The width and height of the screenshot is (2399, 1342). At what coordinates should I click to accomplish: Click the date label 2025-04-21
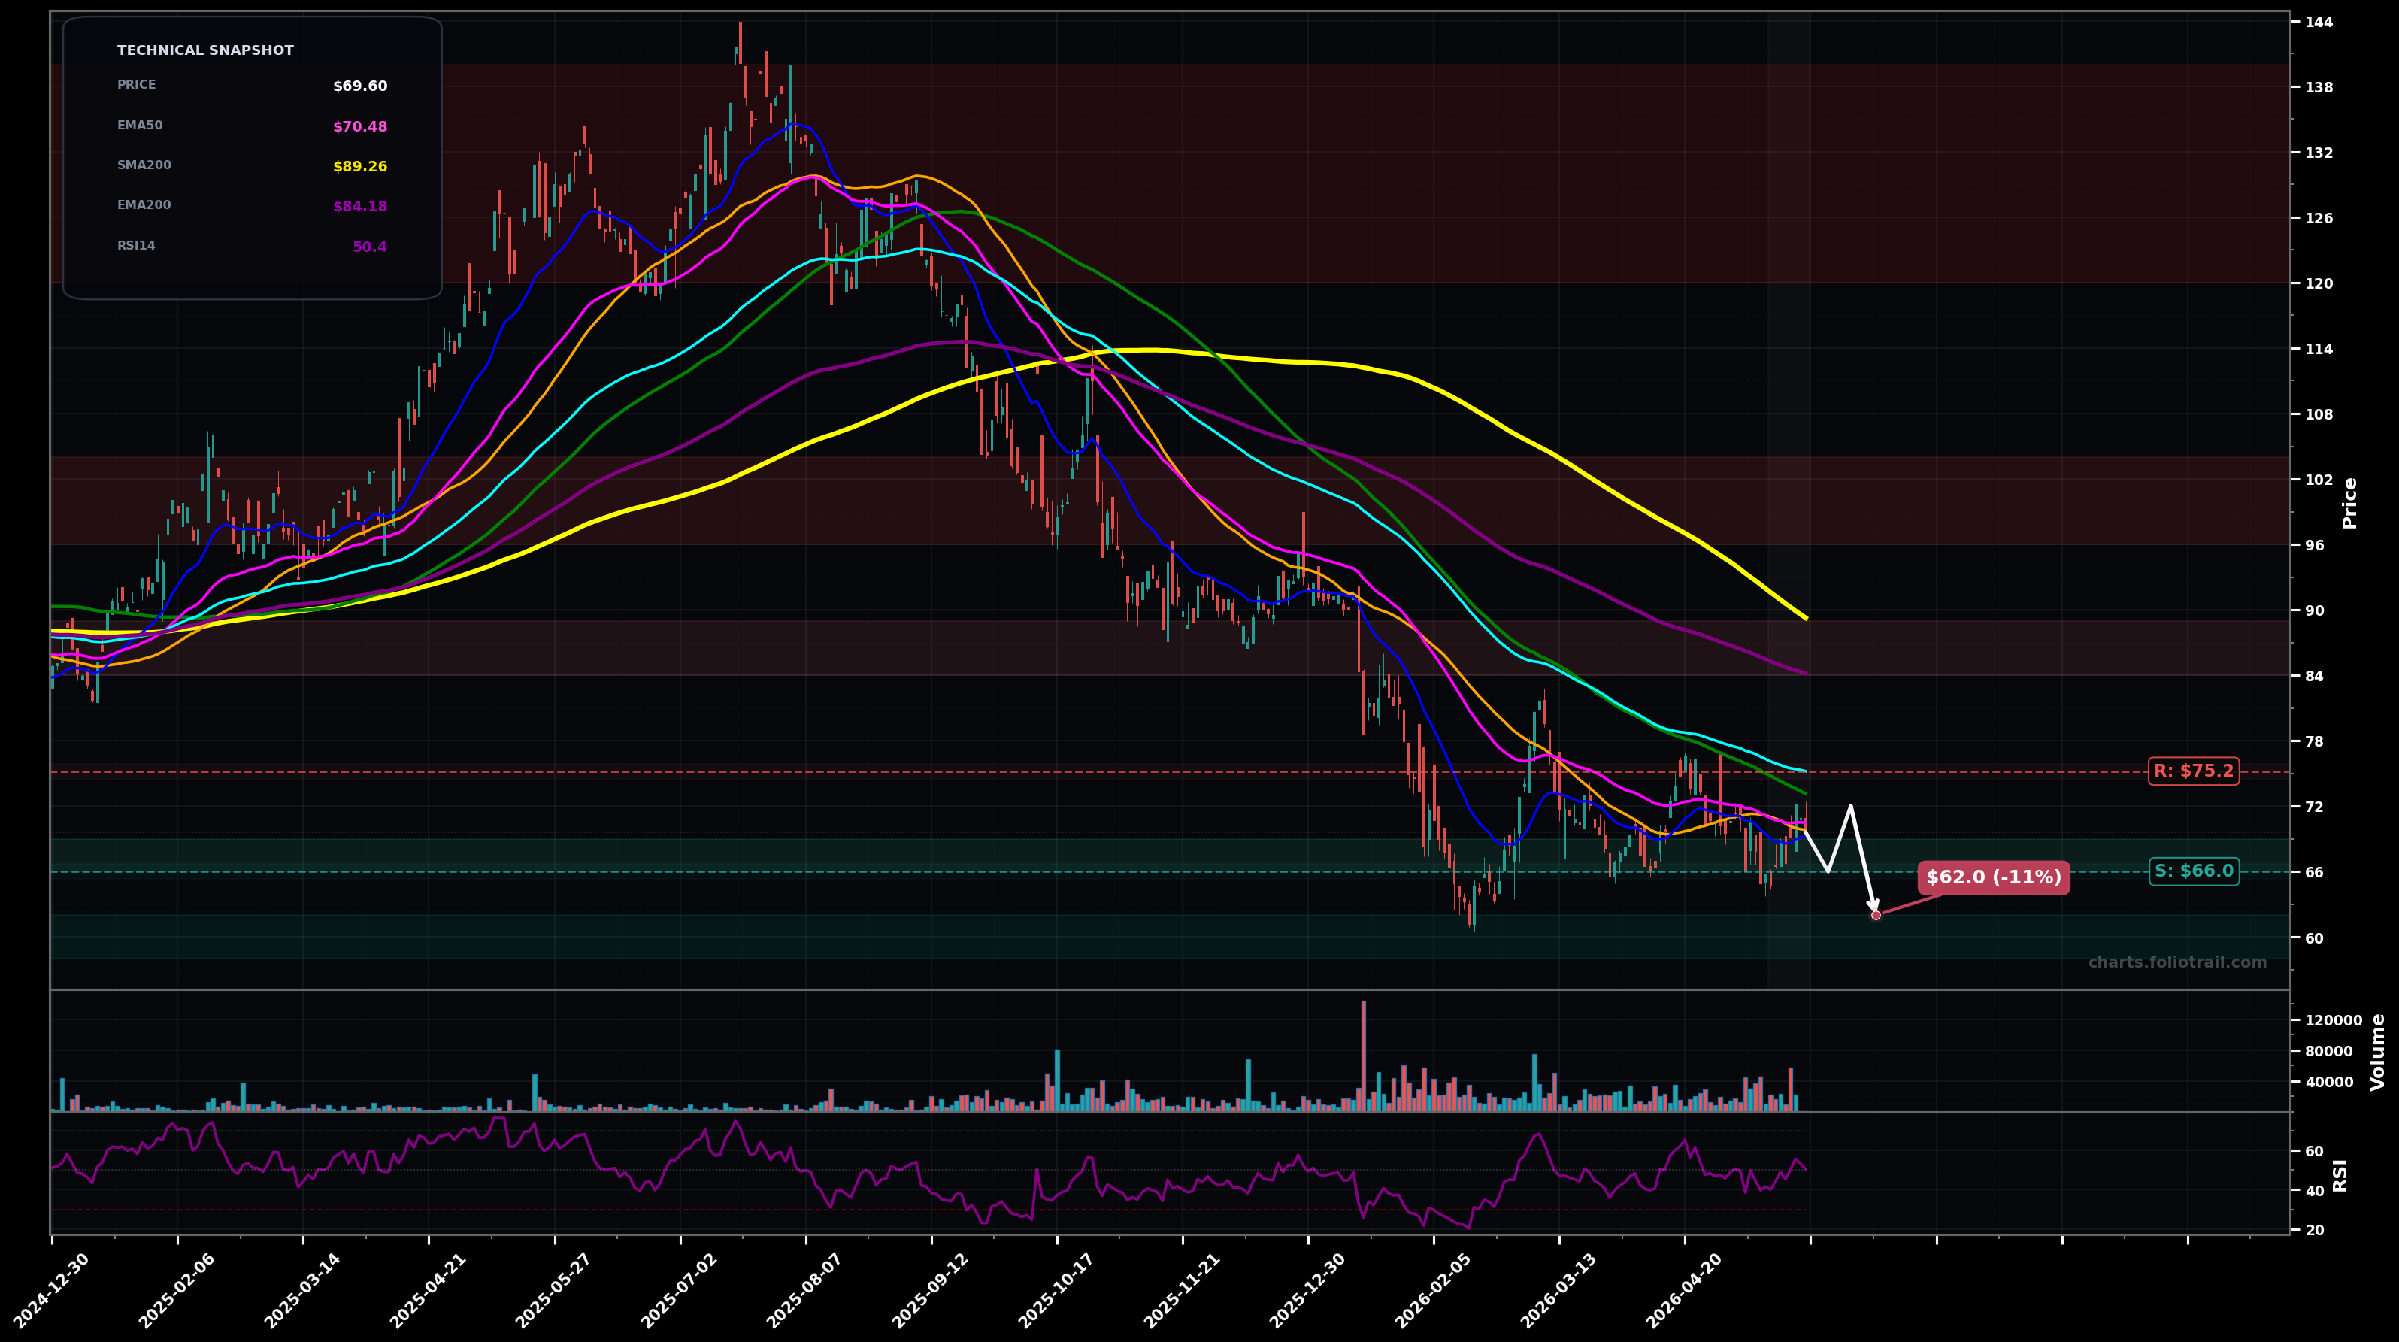[429, 1291]
